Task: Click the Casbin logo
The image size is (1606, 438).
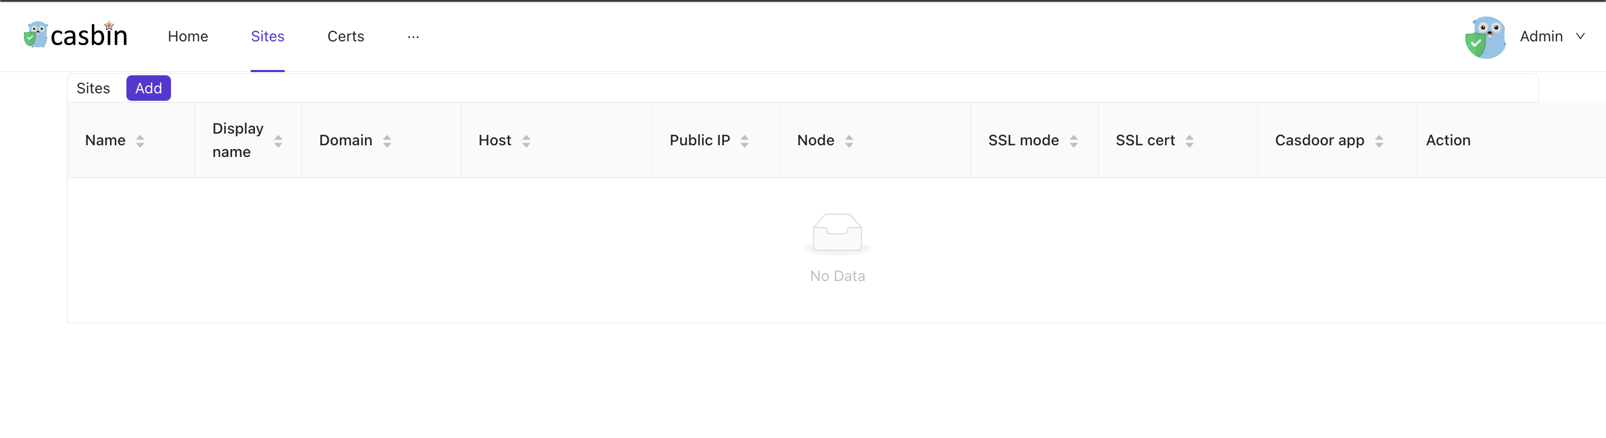Action: point(75,36)
